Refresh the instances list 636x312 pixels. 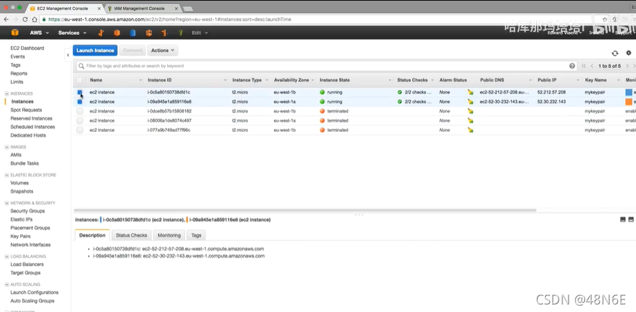coord(615,53)
